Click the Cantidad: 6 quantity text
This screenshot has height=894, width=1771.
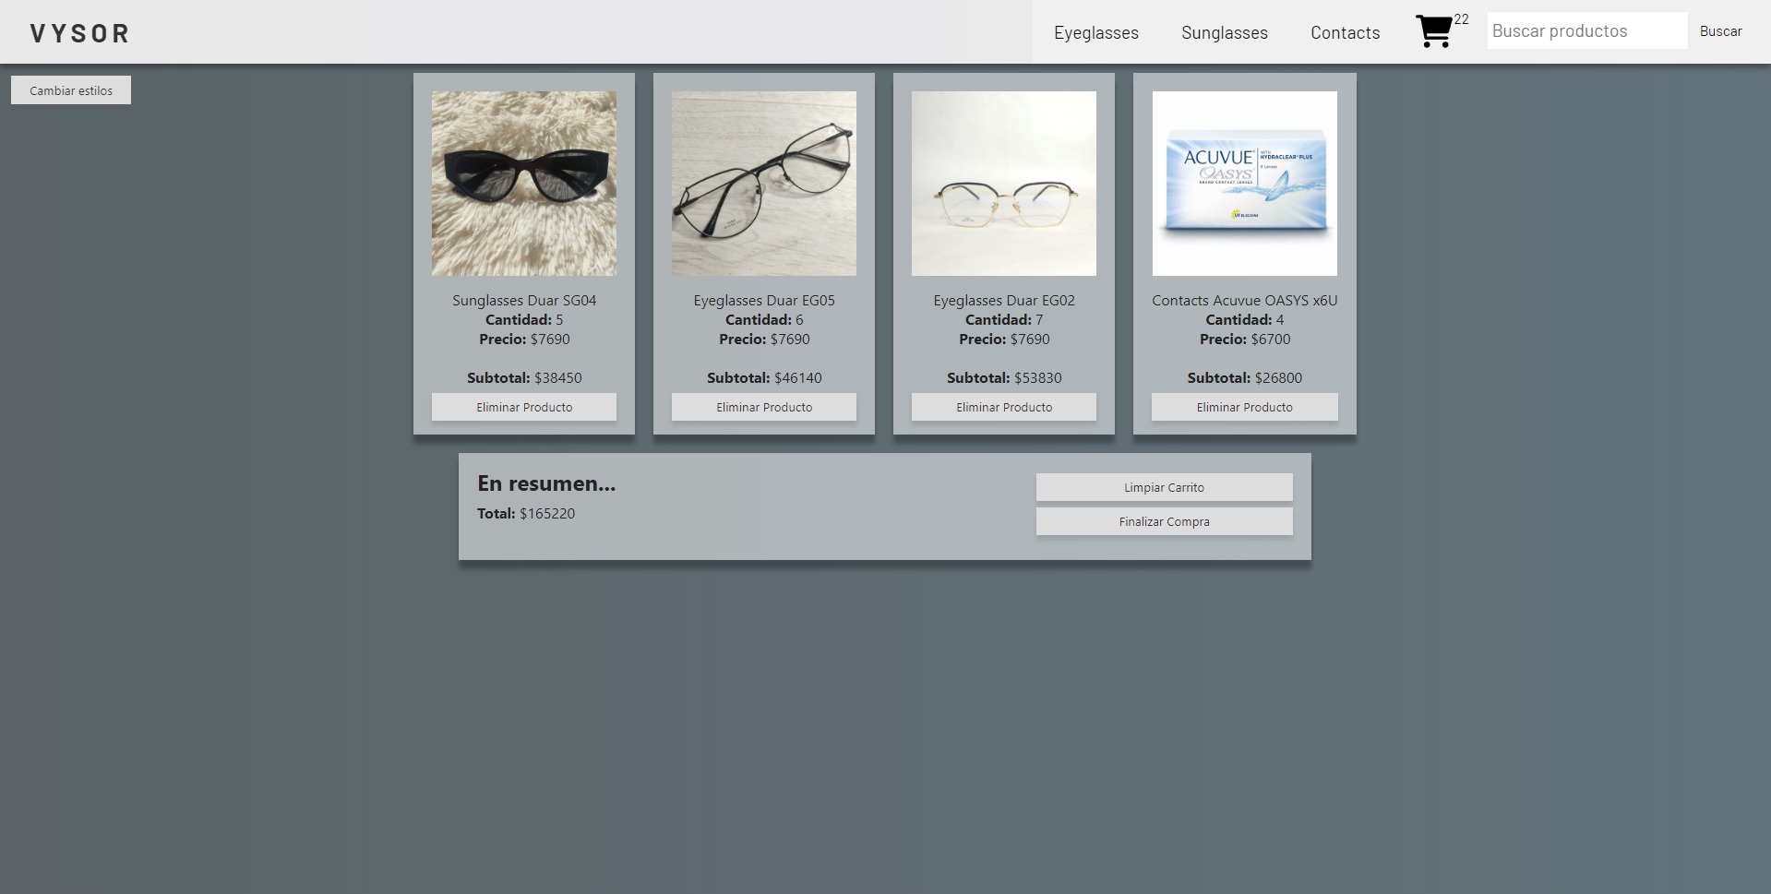(x=764, y=320)
